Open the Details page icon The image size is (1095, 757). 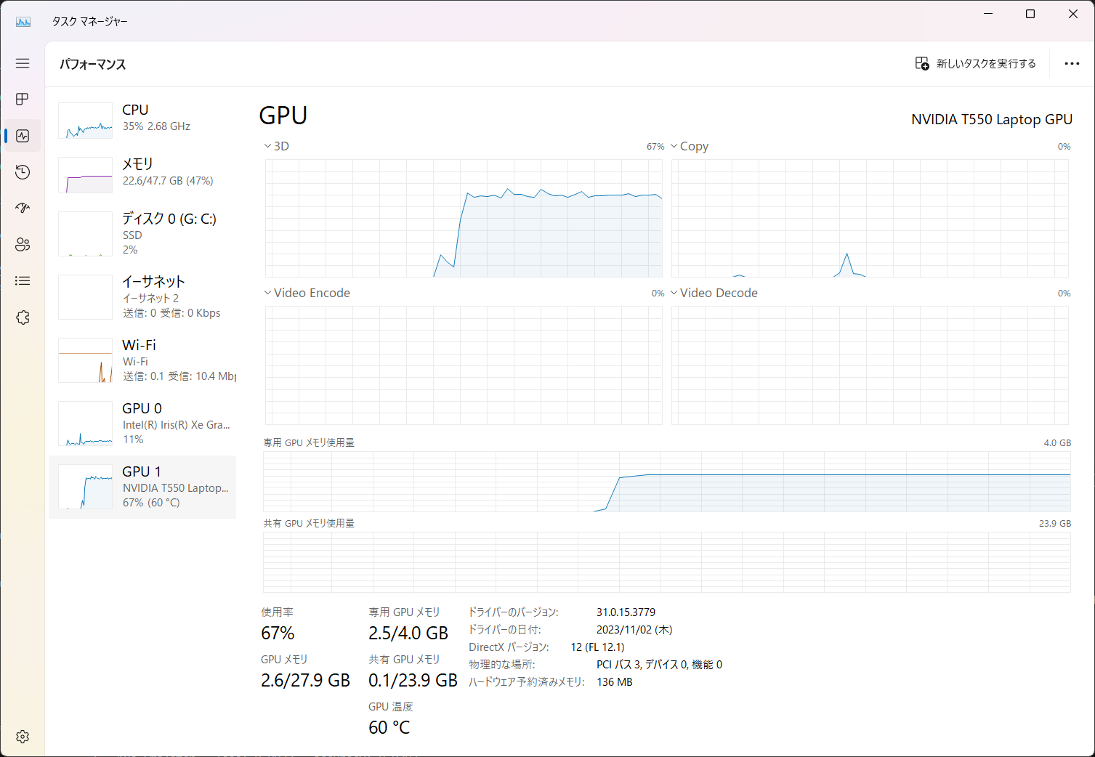click(23, 281)
